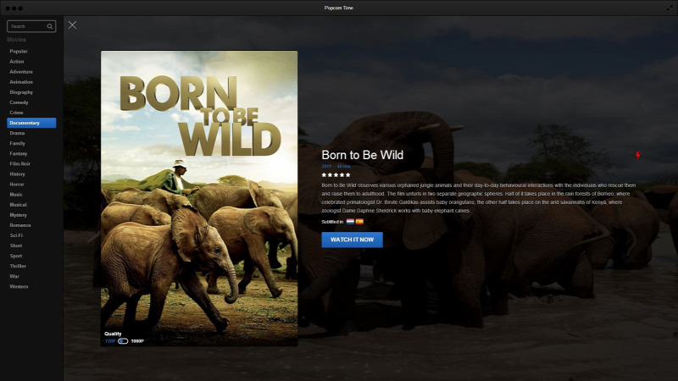Image resolution: width=678 pixels, height=381 pixels.
Task: Open the Animation category
Action: pyautogui.click(x=21, y=81)
